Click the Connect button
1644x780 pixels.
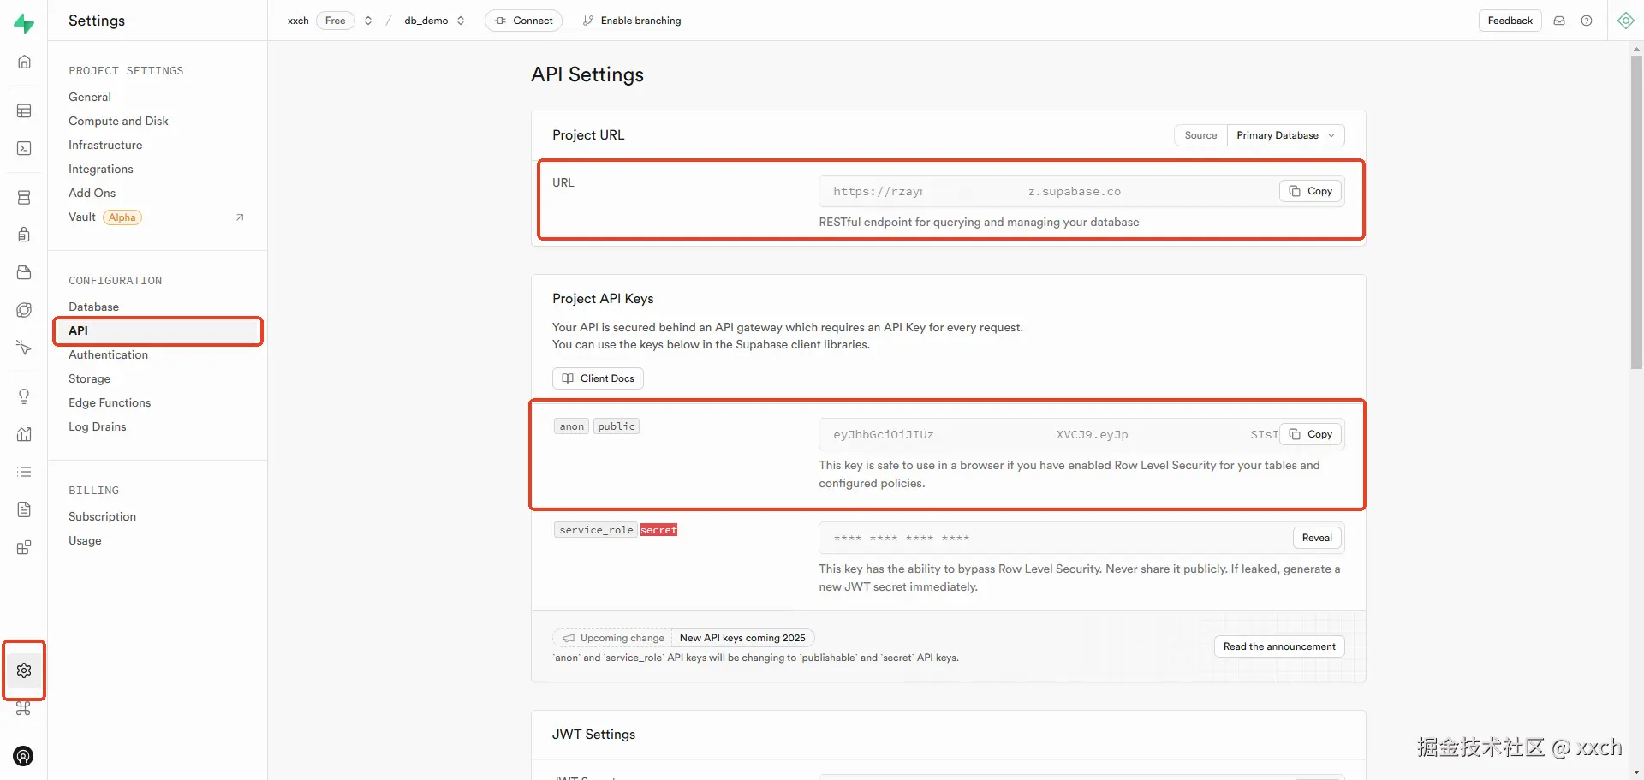tap(523, 21)
